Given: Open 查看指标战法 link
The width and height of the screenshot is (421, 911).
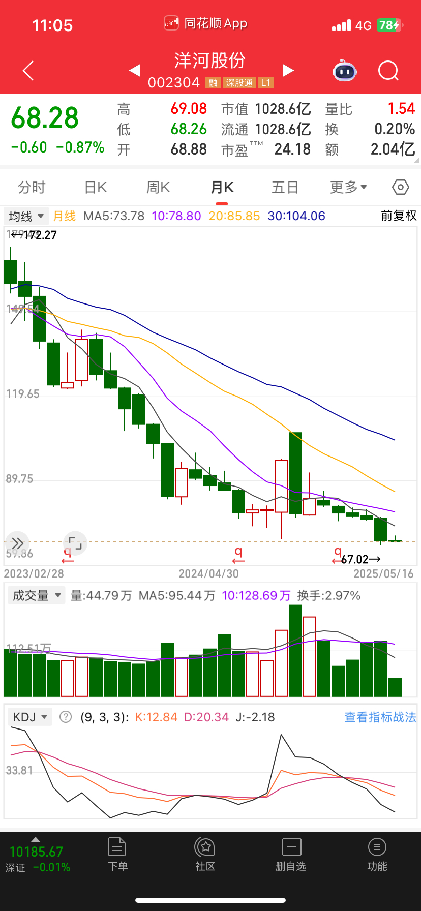Looking at the screenshot, I should (x=380, y=717).
